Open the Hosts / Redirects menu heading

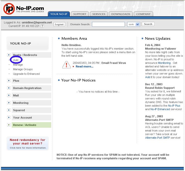31,55
